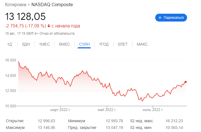
Task: Click the июль 2022 г. axis label
Action: (x=153, y=110)
